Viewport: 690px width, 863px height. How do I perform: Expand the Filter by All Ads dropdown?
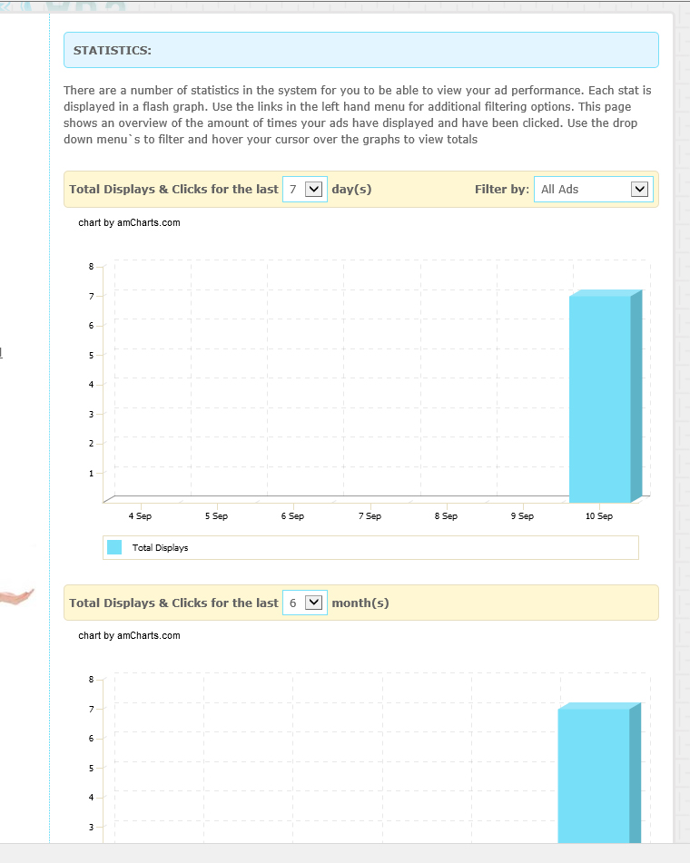tap(593, 190)
